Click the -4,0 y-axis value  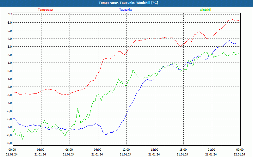coord(9,103)
